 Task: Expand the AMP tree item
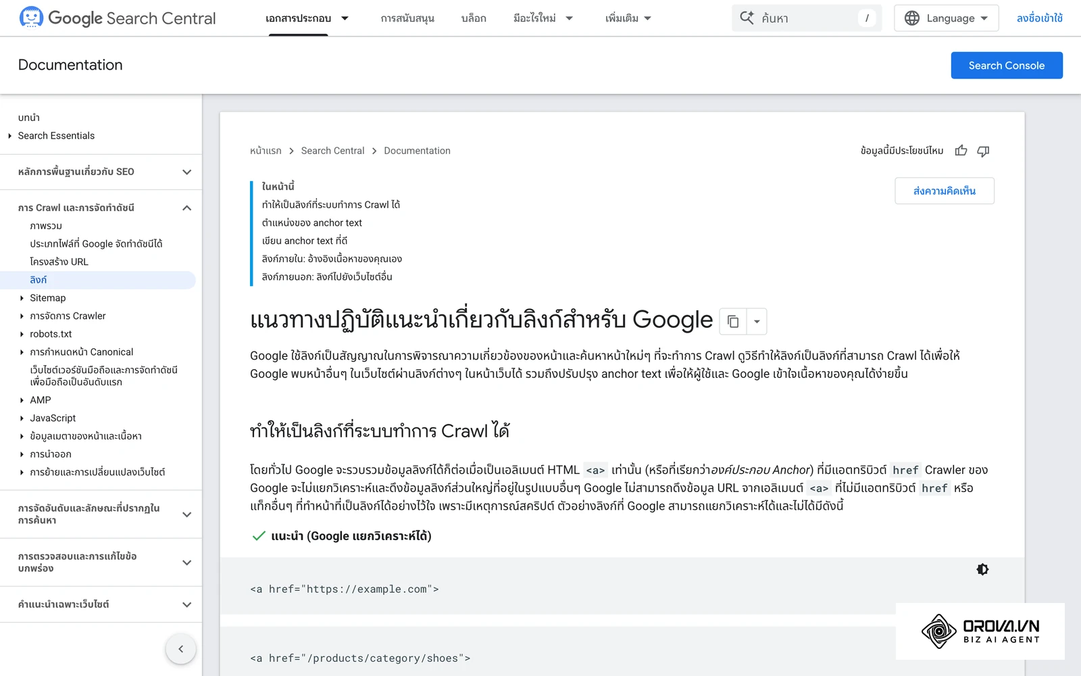22,400
